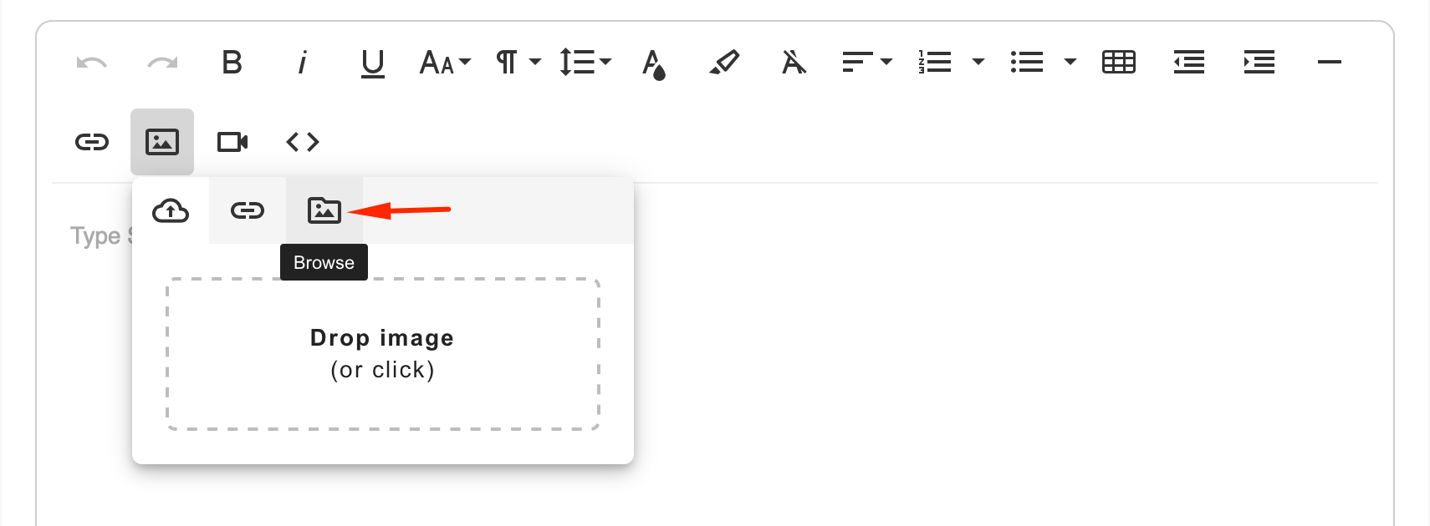Screen dimensions: 1430x526
Task: Click the Drop image upload area
Action: click(383, 354)
